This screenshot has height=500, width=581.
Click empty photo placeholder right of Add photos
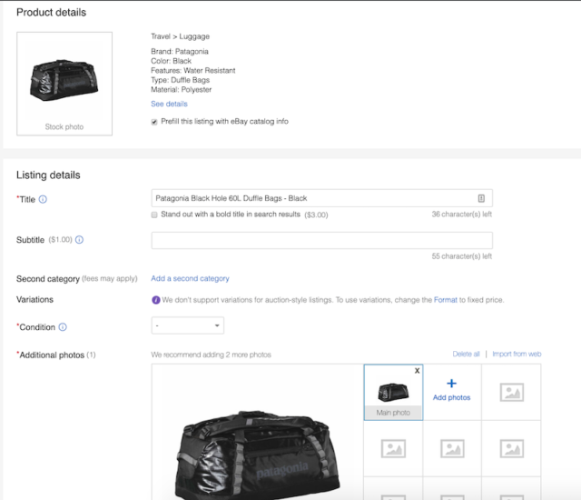[x=511, y=392]
